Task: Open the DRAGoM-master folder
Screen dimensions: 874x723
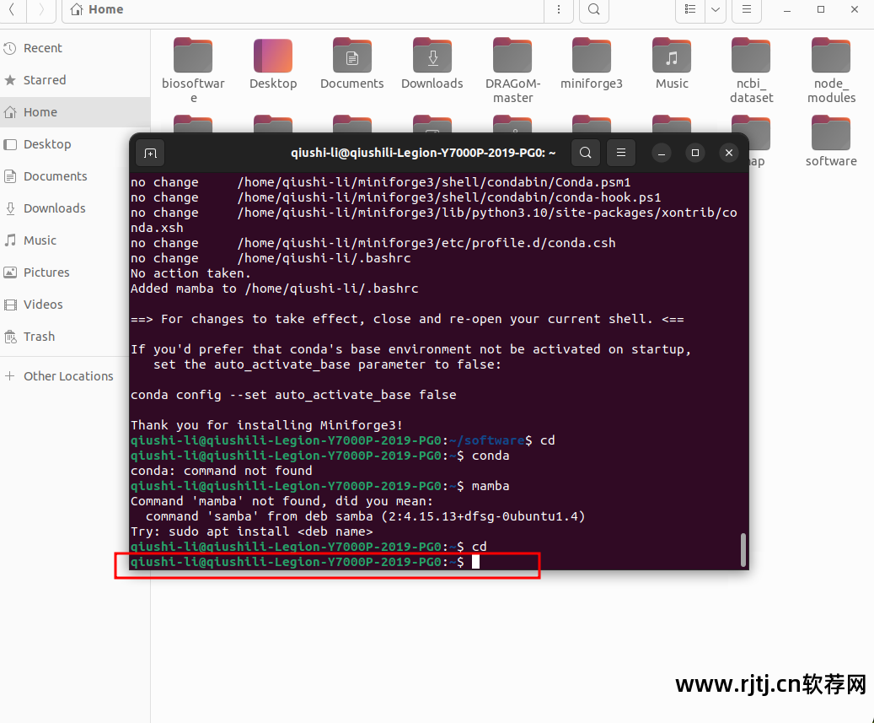Action: 512,55
